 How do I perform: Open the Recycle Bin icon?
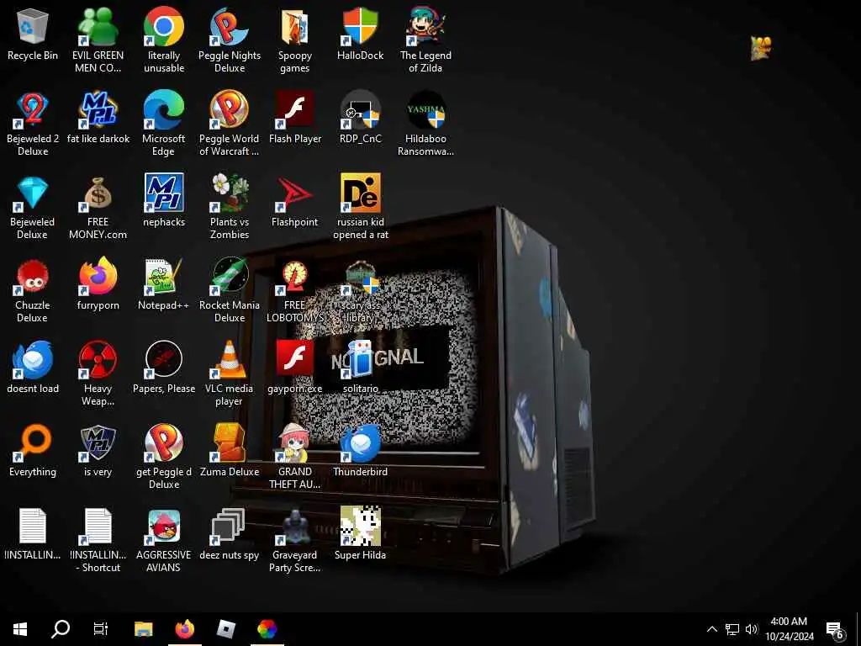click(33, 28)
